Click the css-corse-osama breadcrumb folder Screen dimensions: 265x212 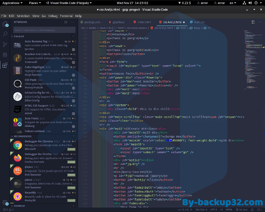(x=137, y=28)
